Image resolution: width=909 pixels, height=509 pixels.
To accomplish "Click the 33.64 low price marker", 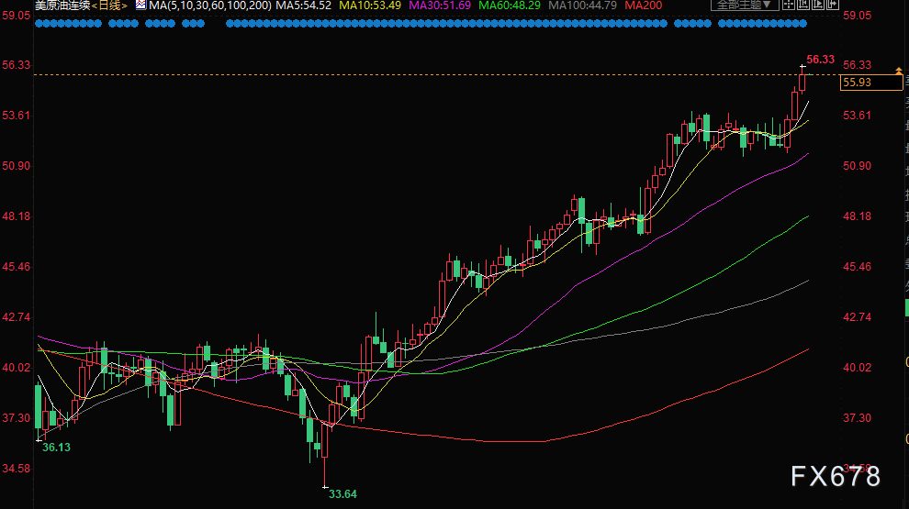I will point(342,494).
